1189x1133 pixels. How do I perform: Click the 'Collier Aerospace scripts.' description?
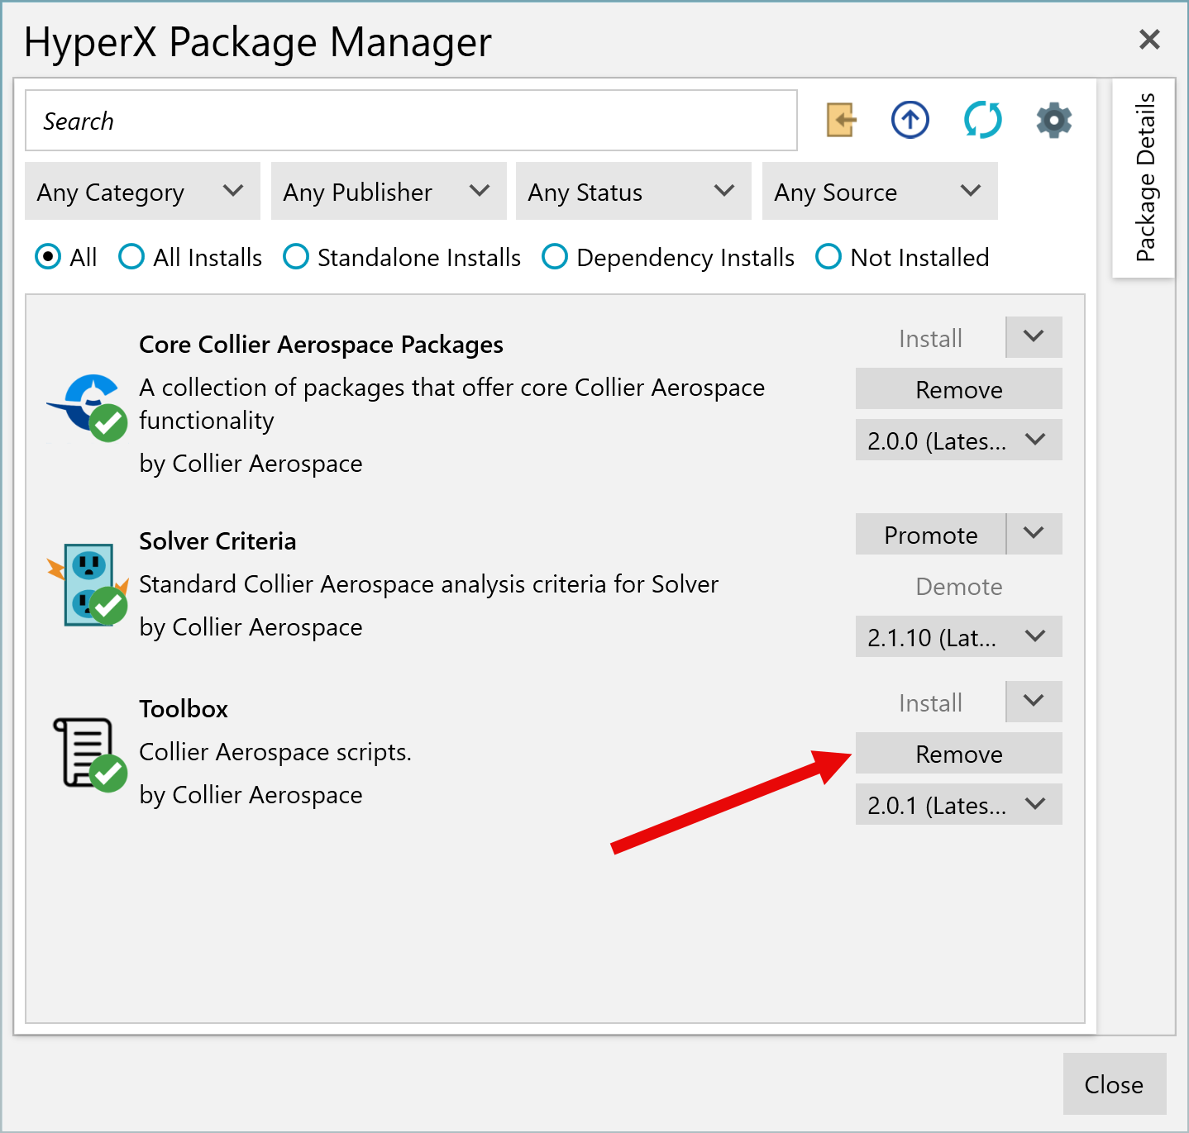275,752
